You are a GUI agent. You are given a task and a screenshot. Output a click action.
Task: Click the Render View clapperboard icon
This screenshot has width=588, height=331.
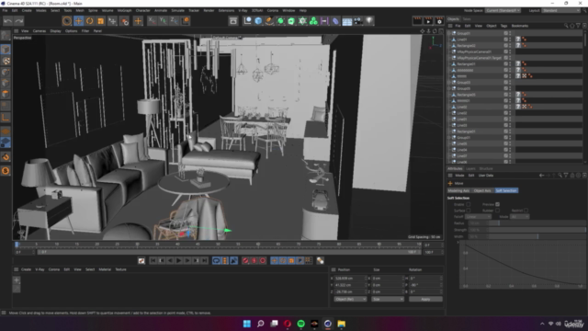coord(417,21)
